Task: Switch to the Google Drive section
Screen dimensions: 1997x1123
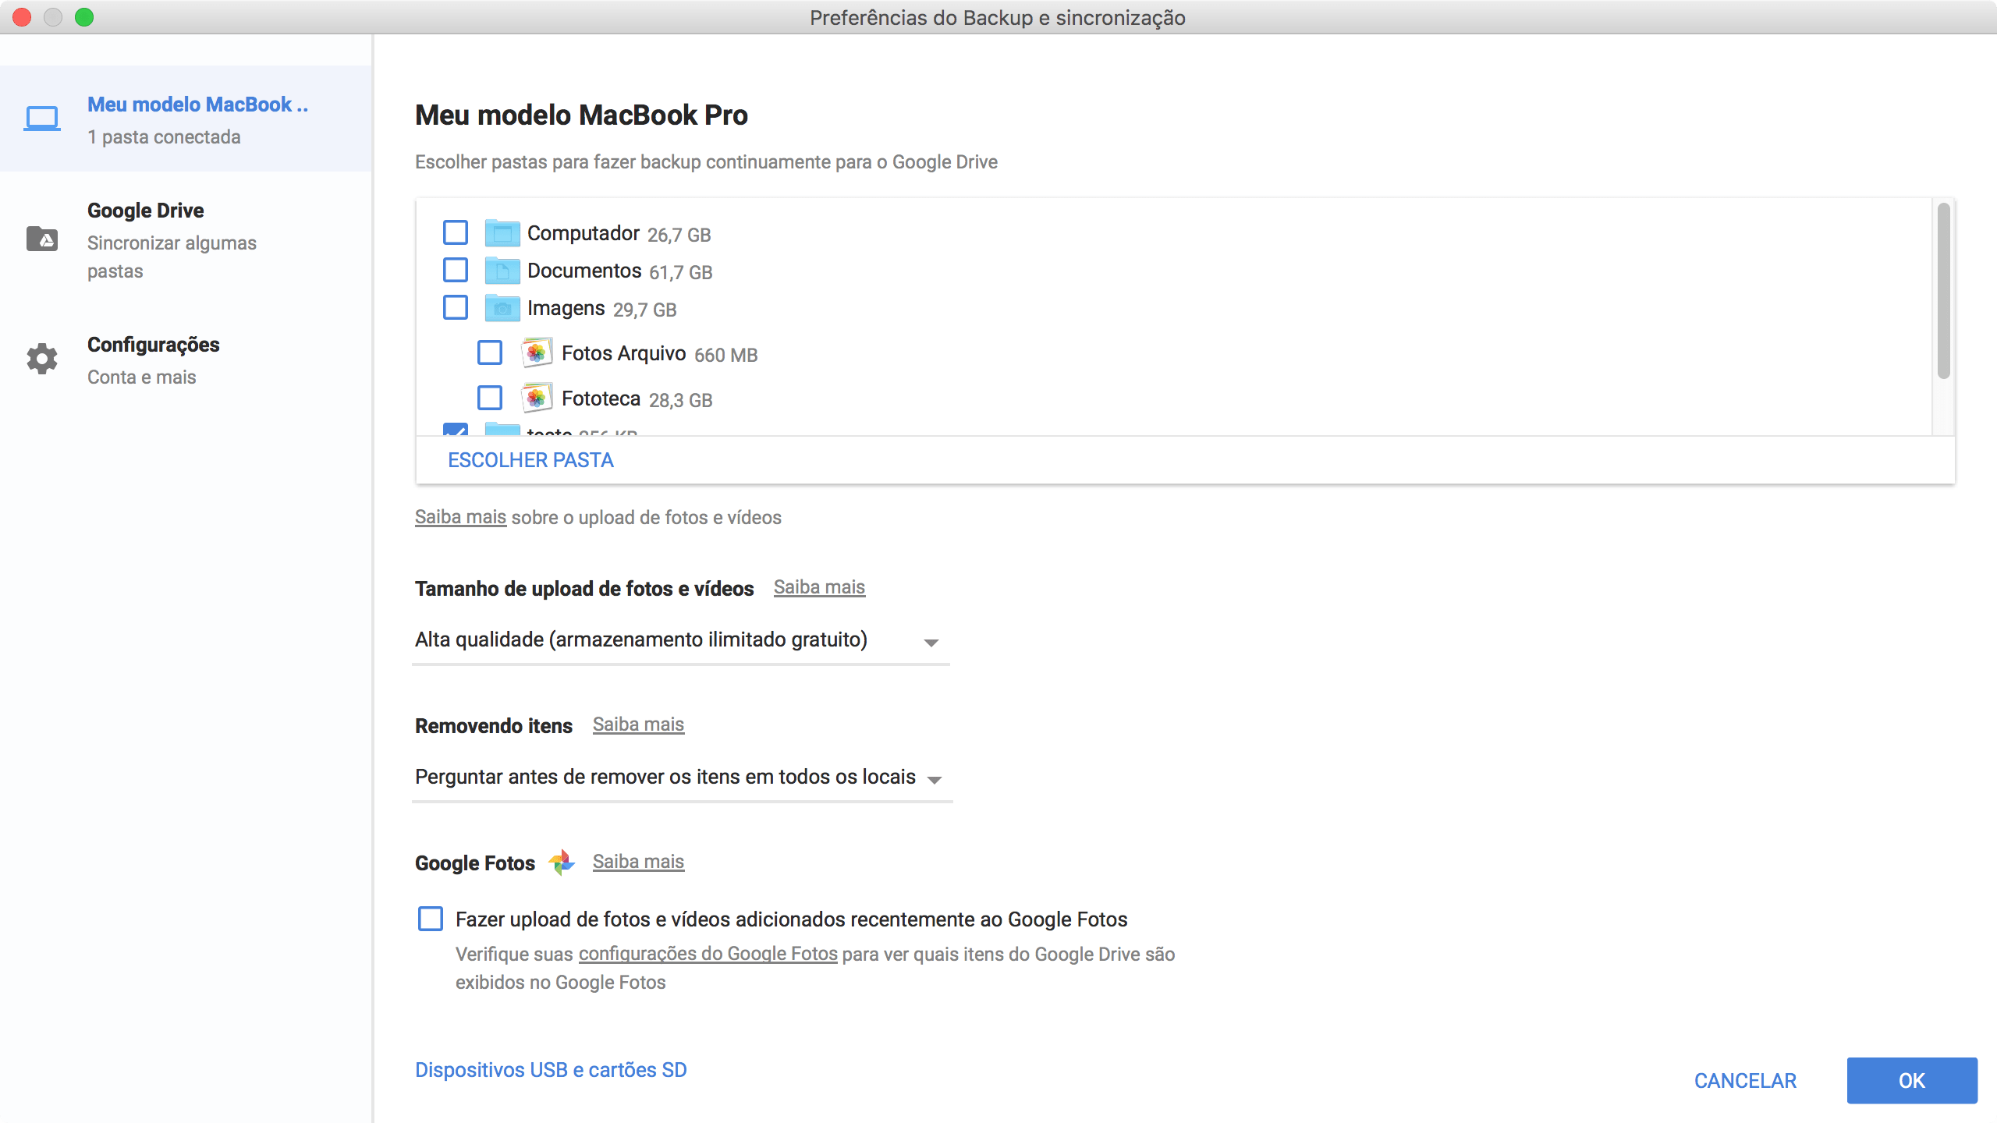Action: point(146,211)
